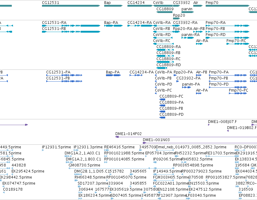Click protein CG12531-PA

(x=58, y=72)
